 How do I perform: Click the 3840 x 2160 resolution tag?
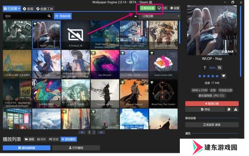200,90
